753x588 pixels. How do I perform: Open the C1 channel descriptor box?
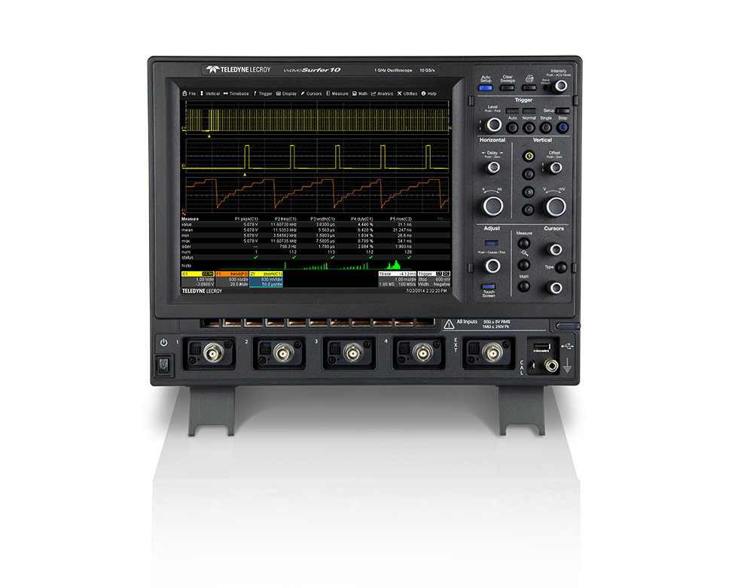click(198, 279)
